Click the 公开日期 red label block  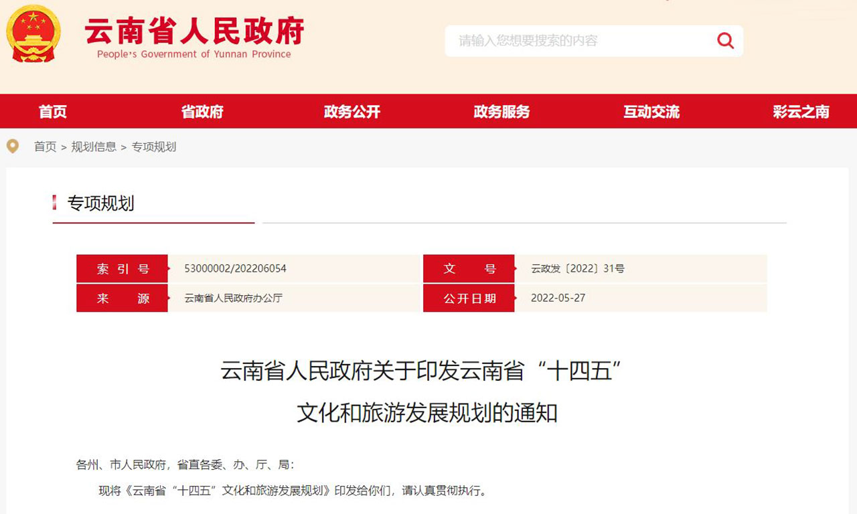tap(469, 298)
